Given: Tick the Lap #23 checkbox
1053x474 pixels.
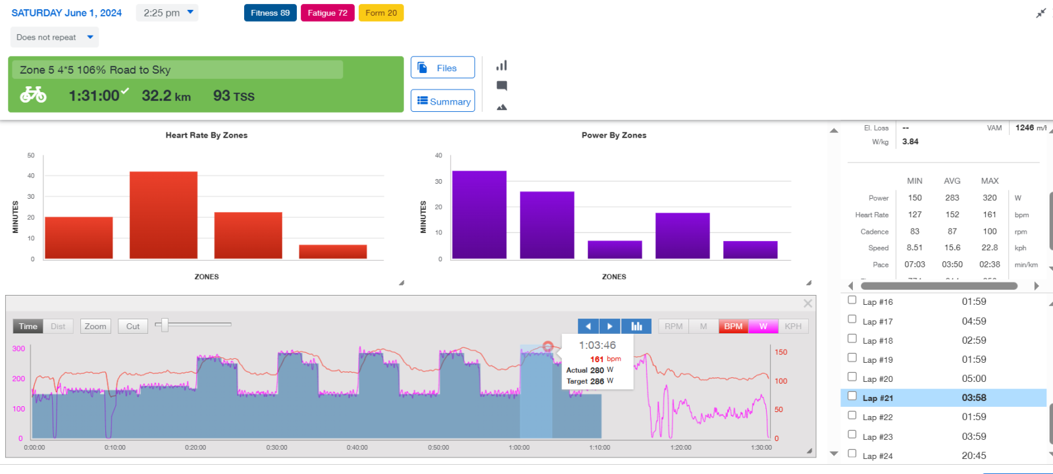Looking at the screenshot, I should click(x=852, y=434).
